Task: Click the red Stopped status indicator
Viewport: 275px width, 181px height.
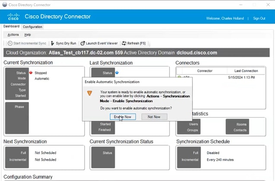Action: pyautogui.click(x=31, y=73)
